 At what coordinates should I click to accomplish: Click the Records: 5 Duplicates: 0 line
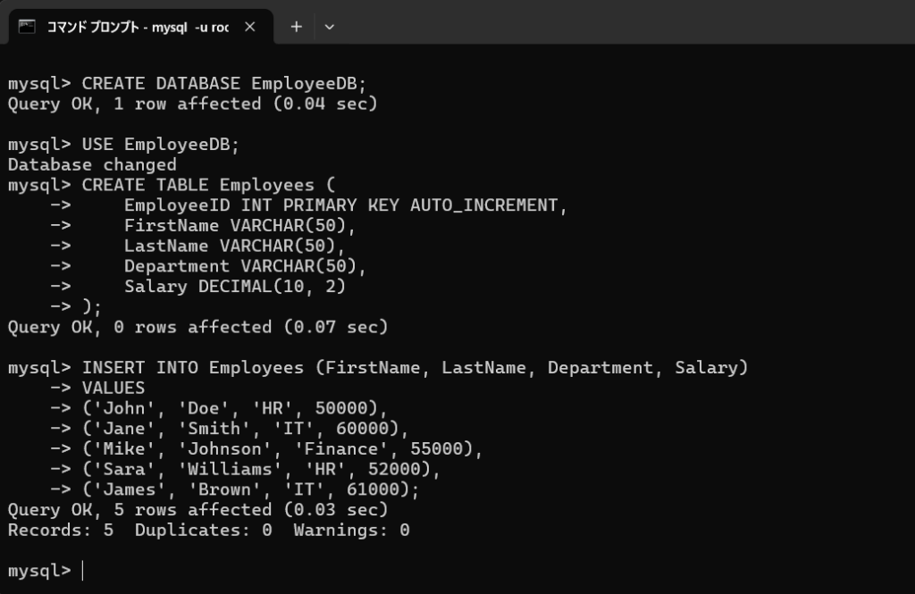(x=208, y=530)
